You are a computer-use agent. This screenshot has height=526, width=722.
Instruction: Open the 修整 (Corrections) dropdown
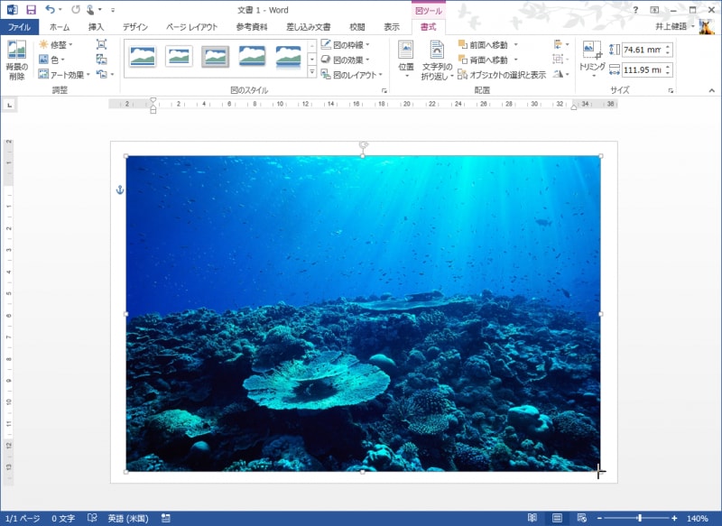click(x=55, y=44)
